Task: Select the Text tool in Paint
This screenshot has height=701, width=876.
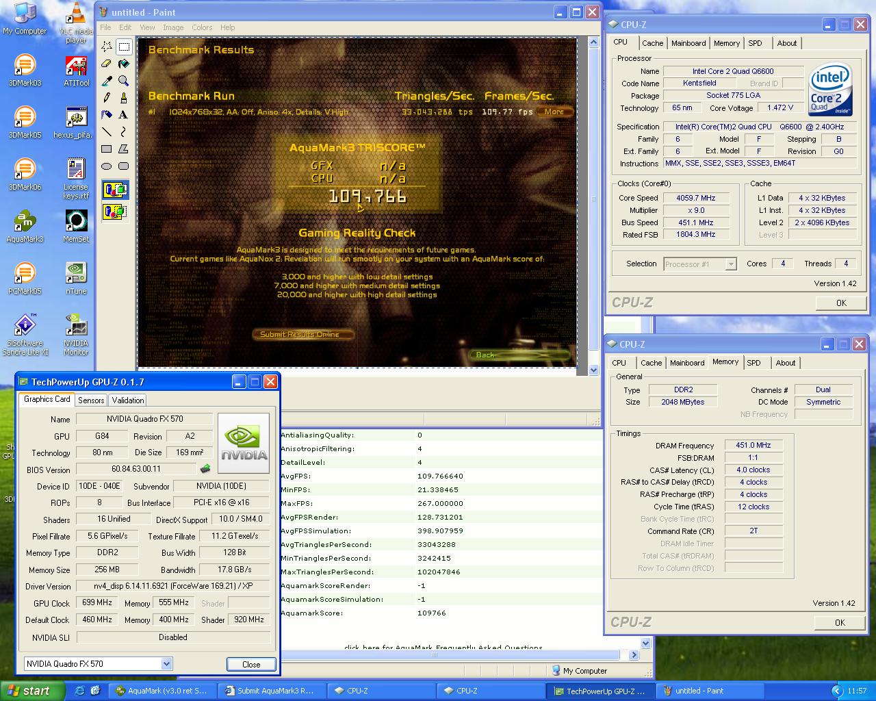Action: [x=124, y=115]
